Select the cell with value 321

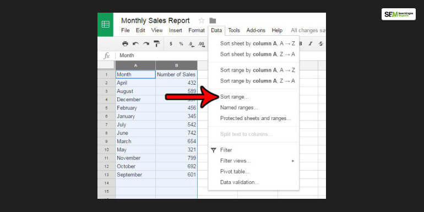(x=177, y=150)
